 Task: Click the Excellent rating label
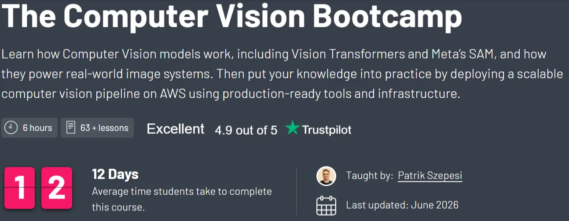click(176, 129)
